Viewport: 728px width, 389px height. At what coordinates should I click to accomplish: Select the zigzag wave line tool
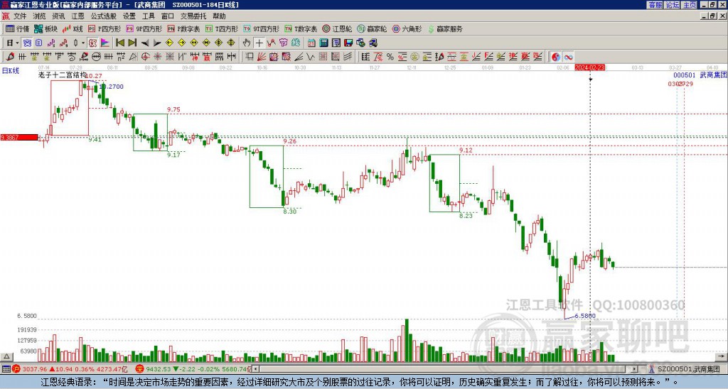pos(311,57)
